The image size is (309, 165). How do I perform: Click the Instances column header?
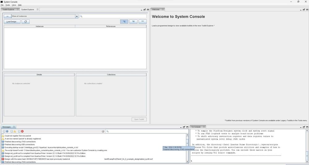pos(39,26)
